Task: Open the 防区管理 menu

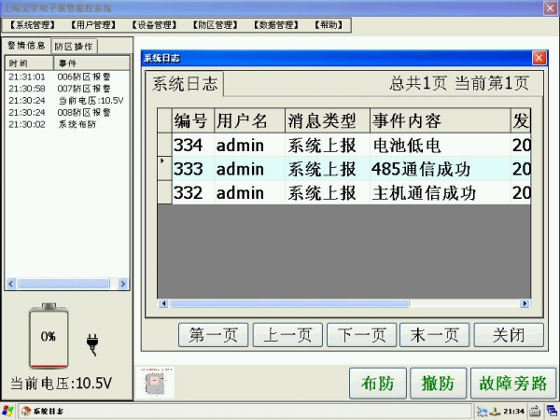Action: click(213, 25)
